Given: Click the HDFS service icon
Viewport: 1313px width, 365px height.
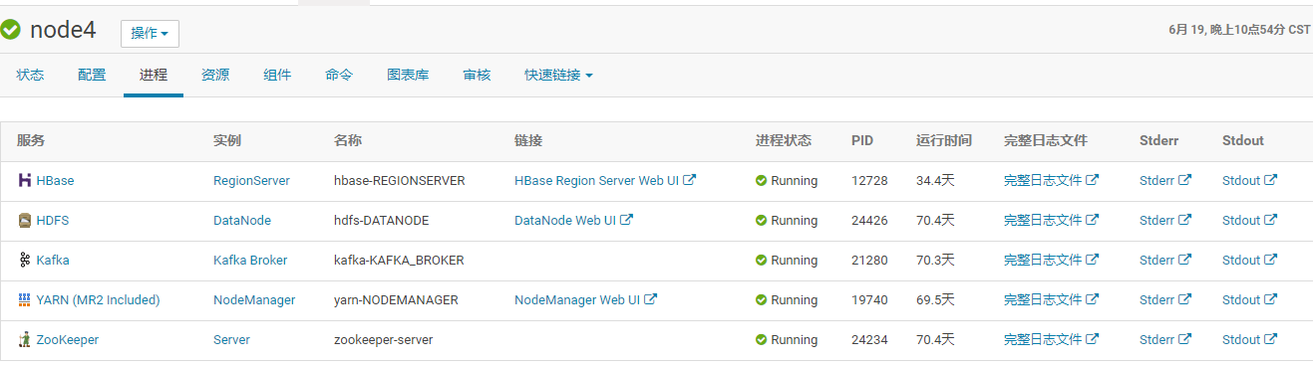Looking at the screenshot, I should tap(25, 221).
